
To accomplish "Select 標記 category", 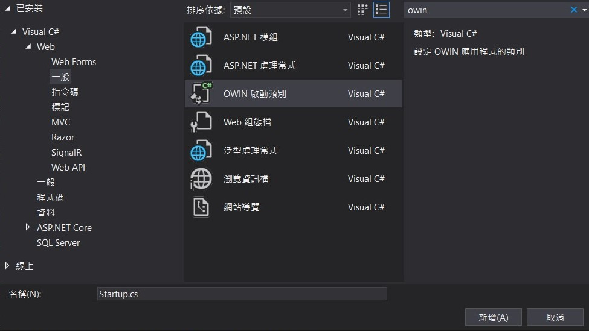I will tap(60, 107).
